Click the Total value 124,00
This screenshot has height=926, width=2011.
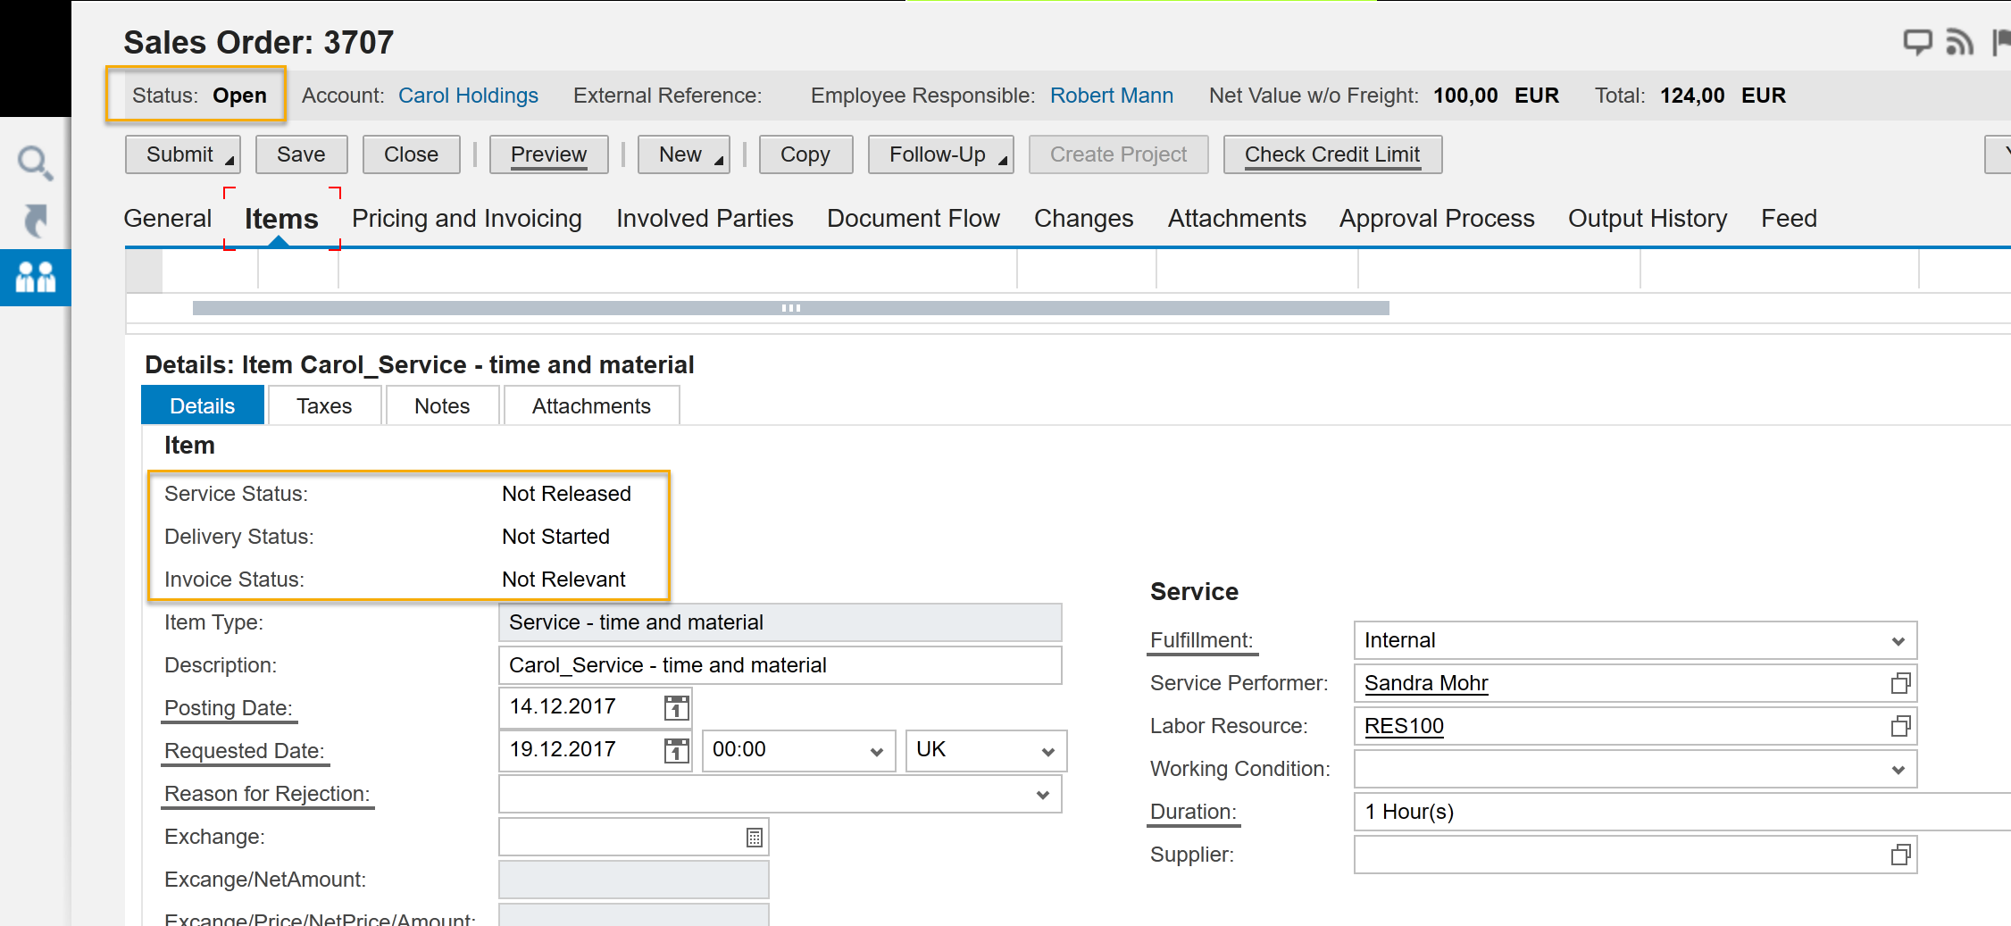tap(1692, 96)
